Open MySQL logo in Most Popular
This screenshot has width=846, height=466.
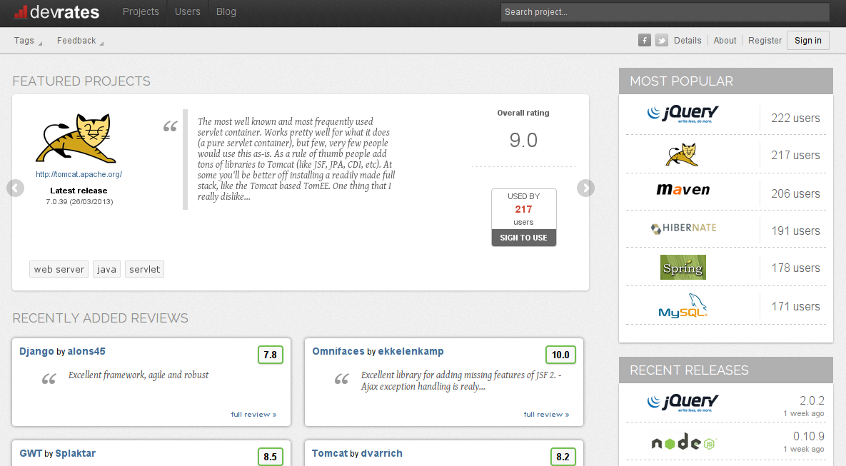[683, 306]
